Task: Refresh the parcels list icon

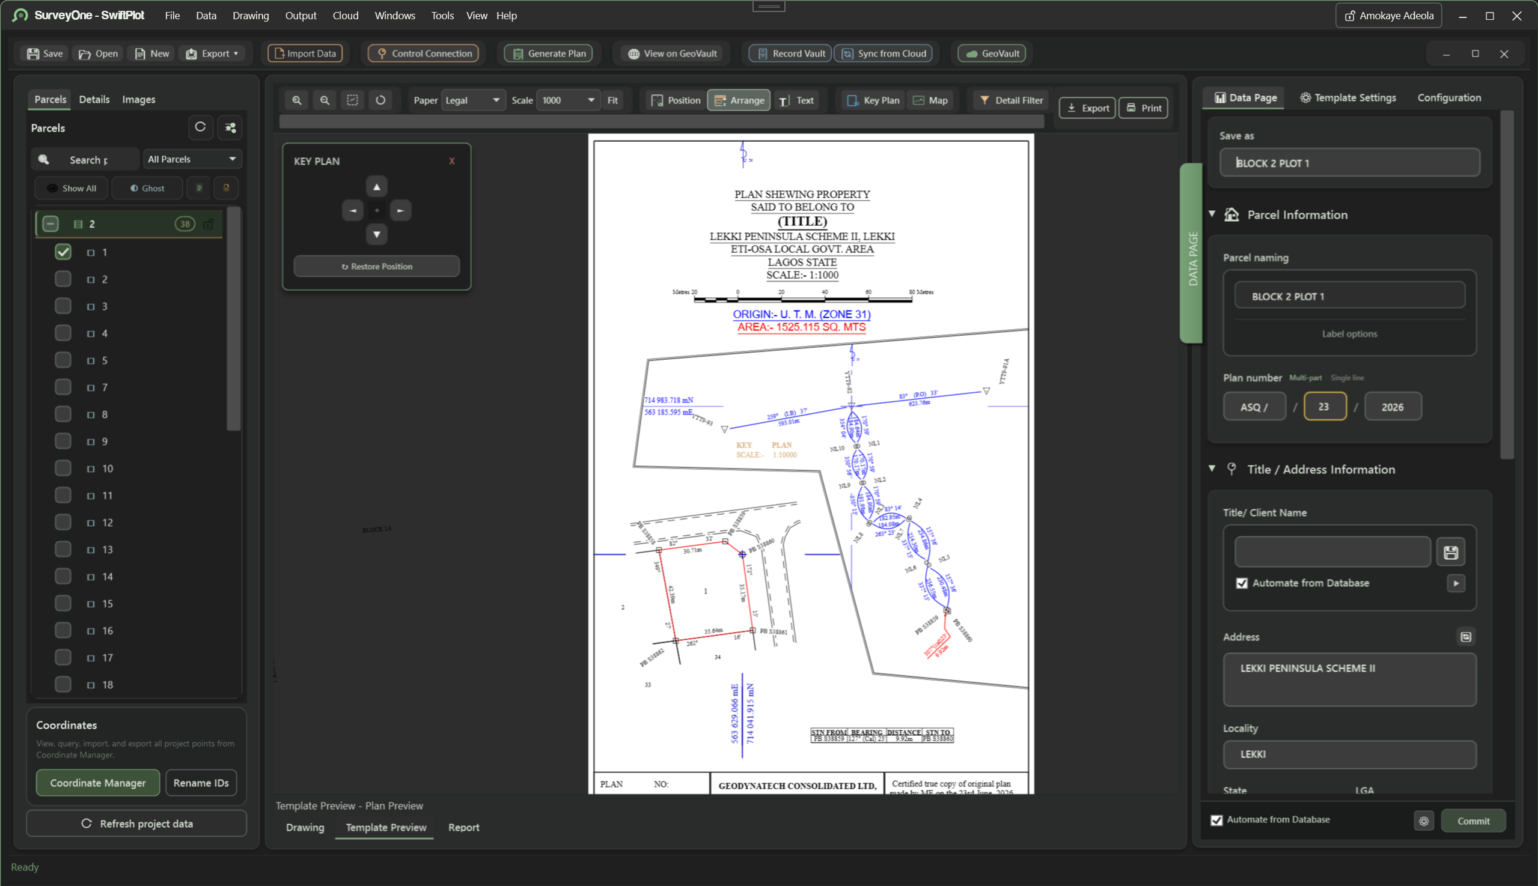Action: click(200, 127)
